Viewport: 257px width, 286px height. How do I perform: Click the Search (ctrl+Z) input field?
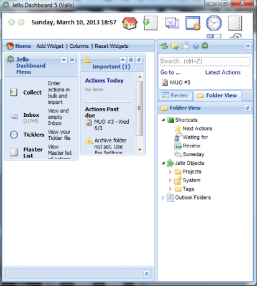pos(205,62)
